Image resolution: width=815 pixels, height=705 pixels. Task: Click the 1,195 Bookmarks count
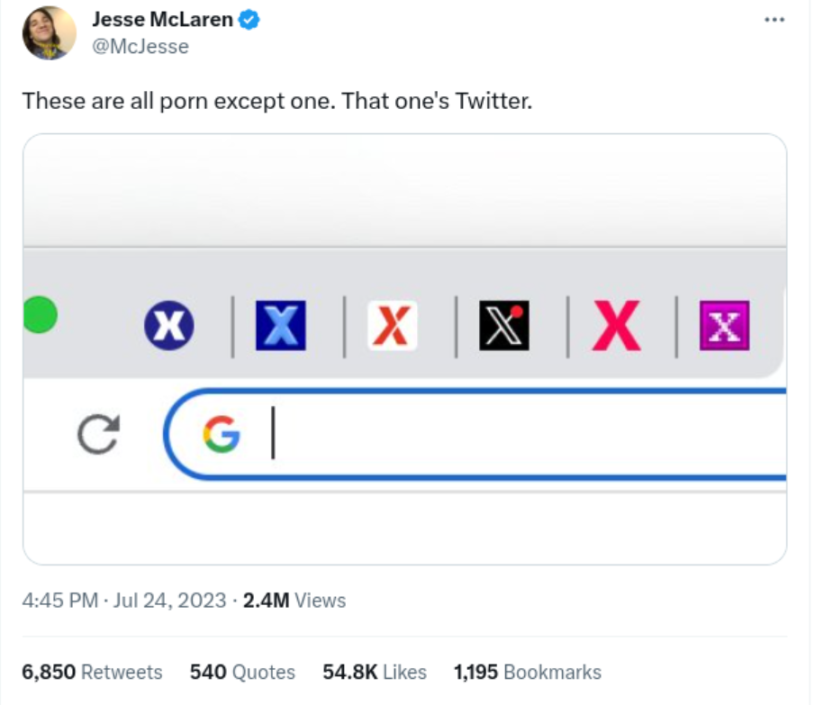528,672
